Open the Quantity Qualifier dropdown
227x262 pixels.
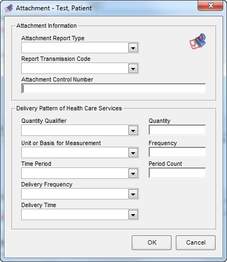(x=133, y=130)
